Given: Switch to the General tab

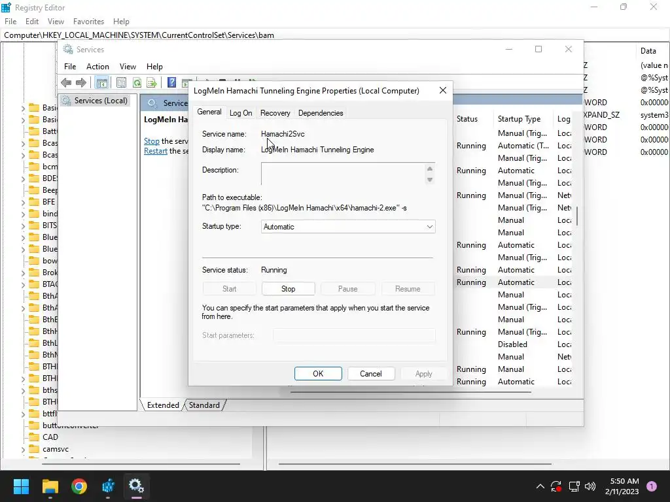Looking at the screenshot, I should point(209,112).
